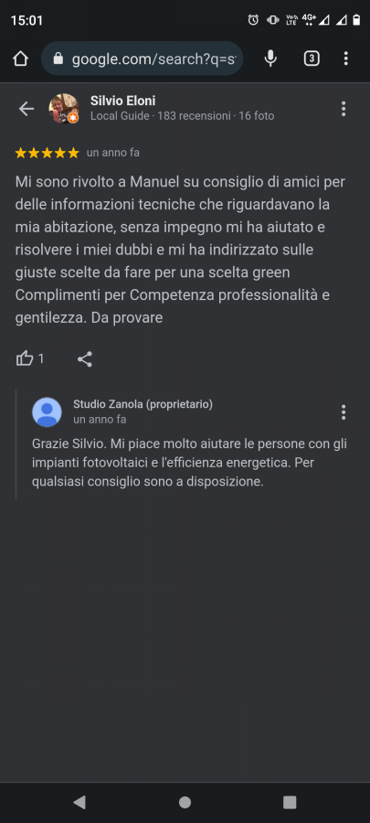
Task: Open the tab switcher showing 3 tabs
Action: tap(312, 59)
